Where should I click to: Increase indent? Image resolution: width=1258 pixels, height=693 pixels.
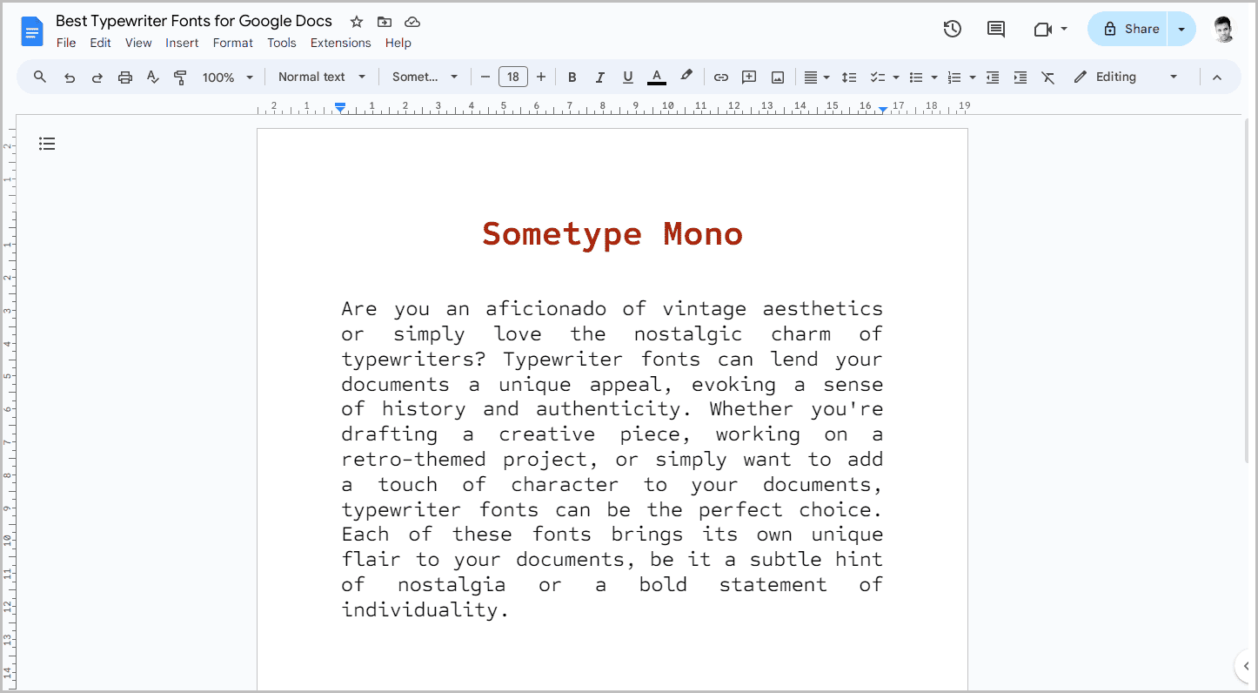tap(1020, 77)
